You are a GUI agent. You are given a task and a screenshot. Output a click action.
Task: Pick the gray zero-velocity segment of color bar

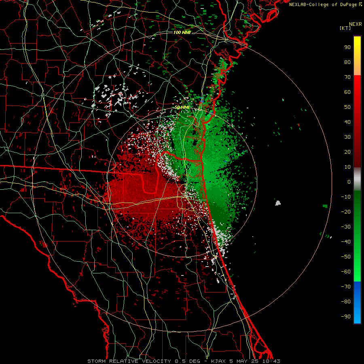click(357, 179)
